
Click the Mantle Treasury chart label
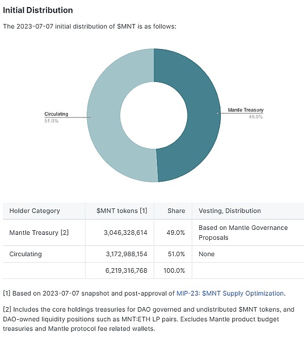click(245, 110)
